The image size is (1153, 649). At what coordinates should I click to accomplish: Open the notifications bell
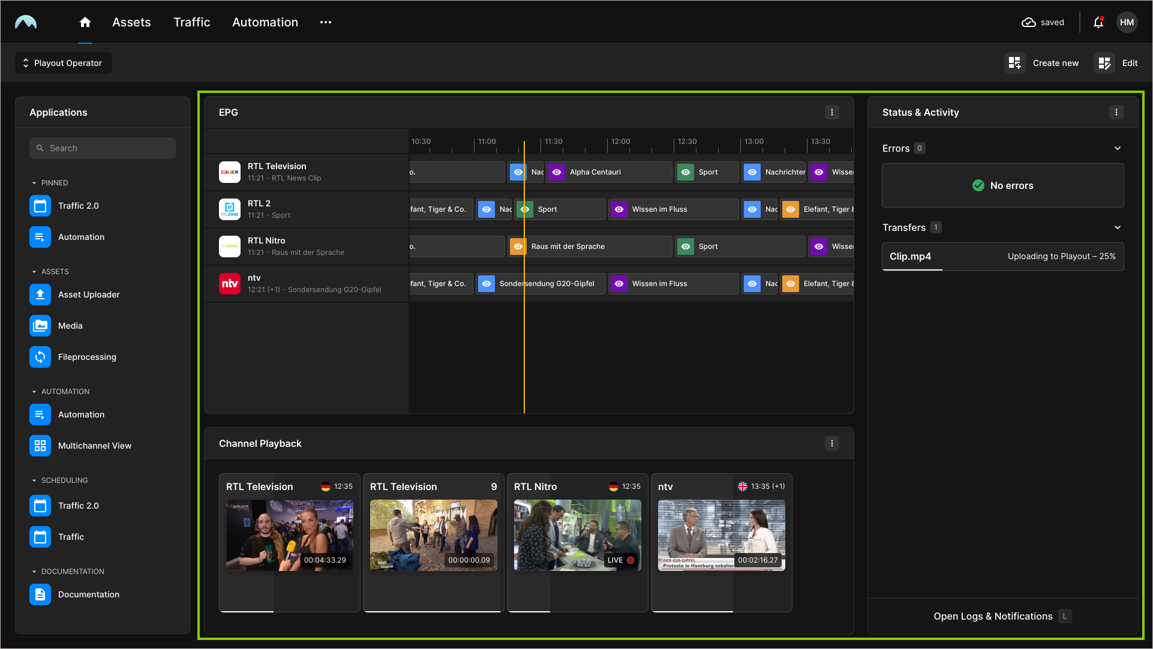tap(1098, 22)
